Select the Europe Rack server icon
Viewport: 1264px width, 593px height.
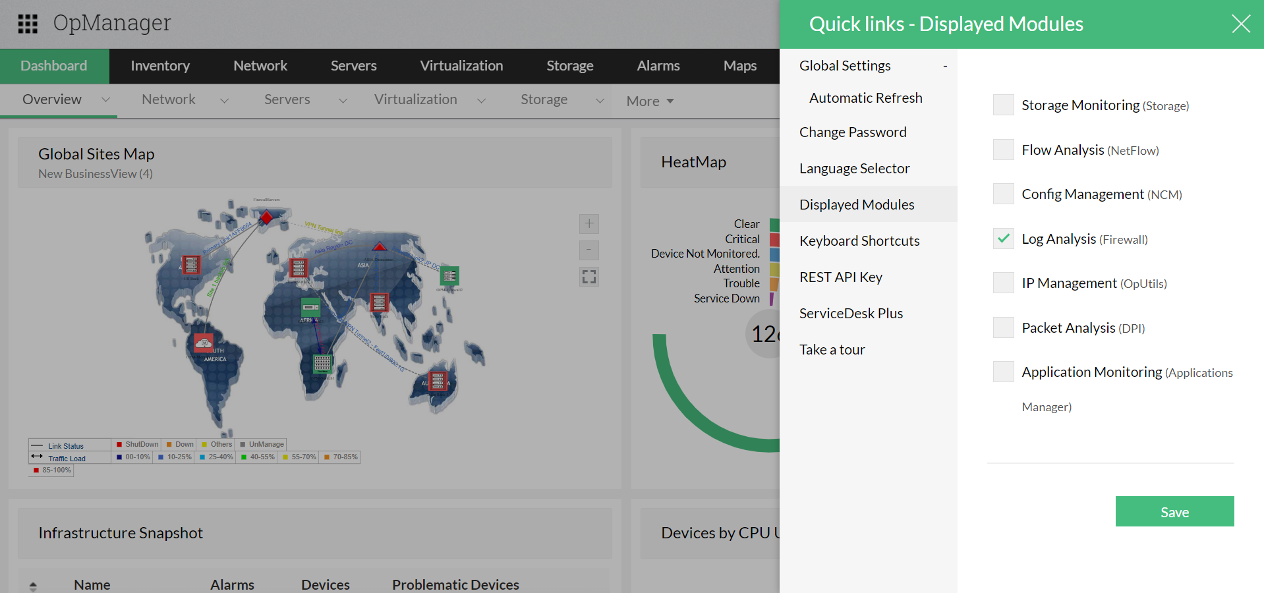click(x=299, y=268)
